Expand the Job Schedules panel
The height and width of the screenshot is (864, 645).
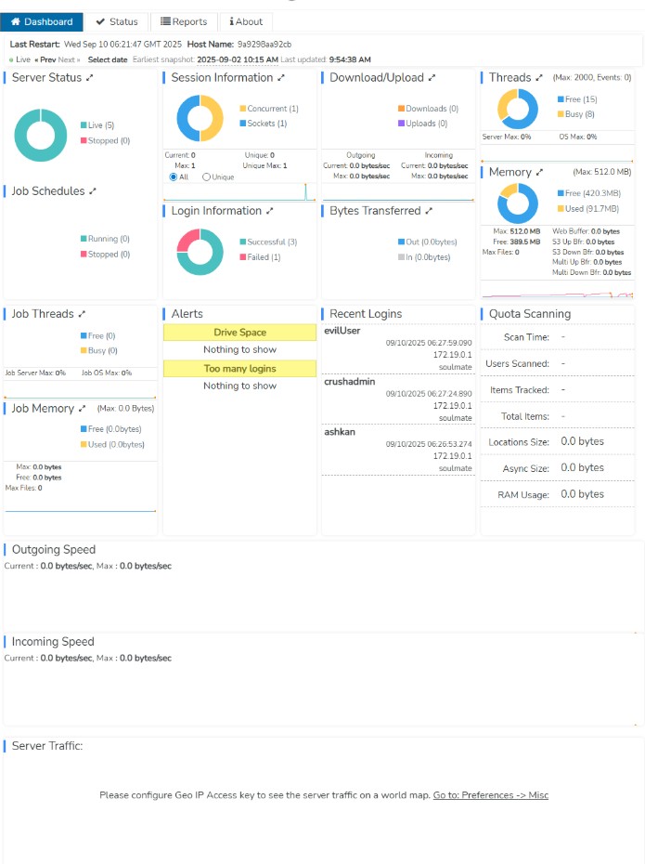[93, 191]
